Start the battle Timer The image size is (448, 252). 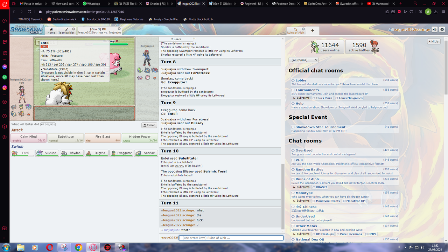coord(149,125)
